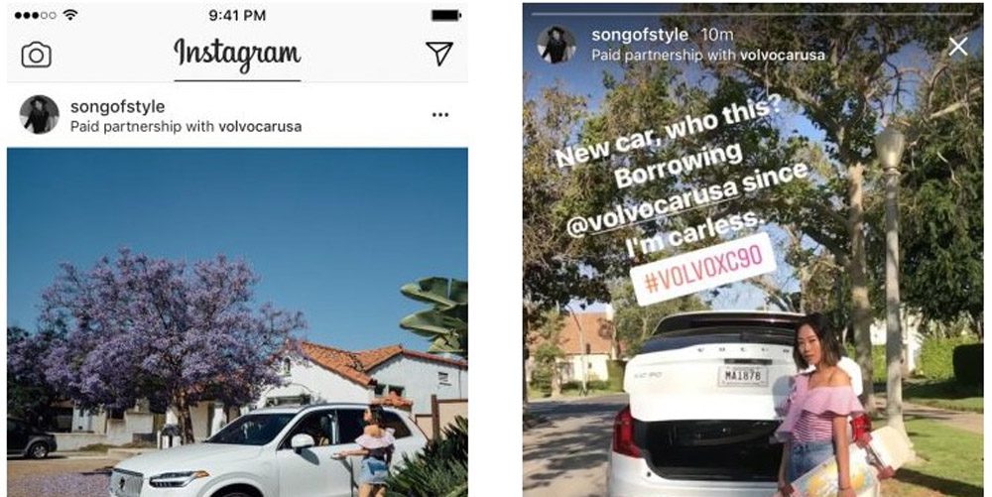Tap the songofstyle feed profile avatar
The width and height of the screenshot is (992, 497).
tap(40, 115)
